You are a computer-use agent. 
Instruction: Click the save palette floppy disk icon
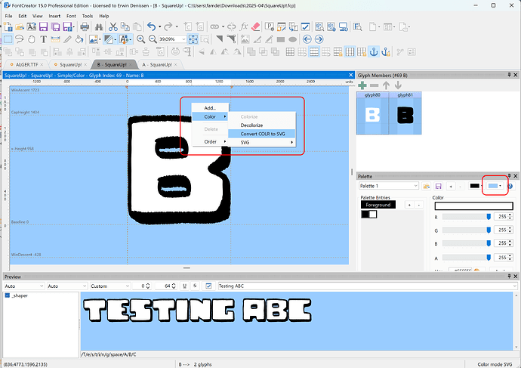tap(439, 186)
